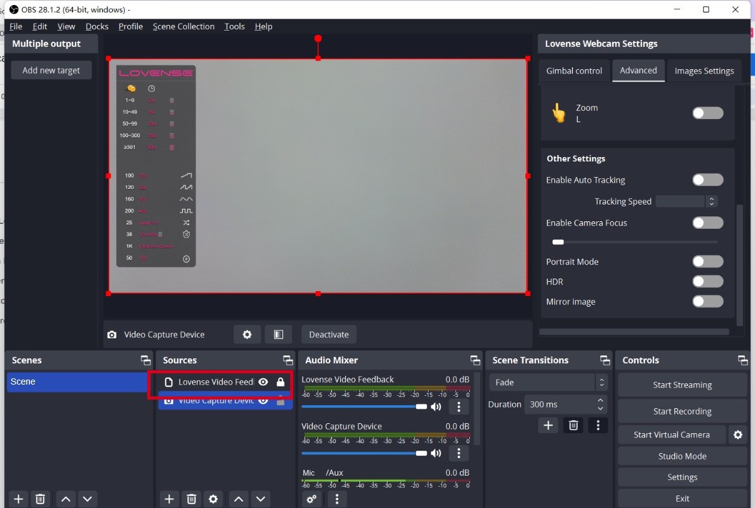Adjust the Lovense Video Feedback volume slider

click(x=364, y=406)
